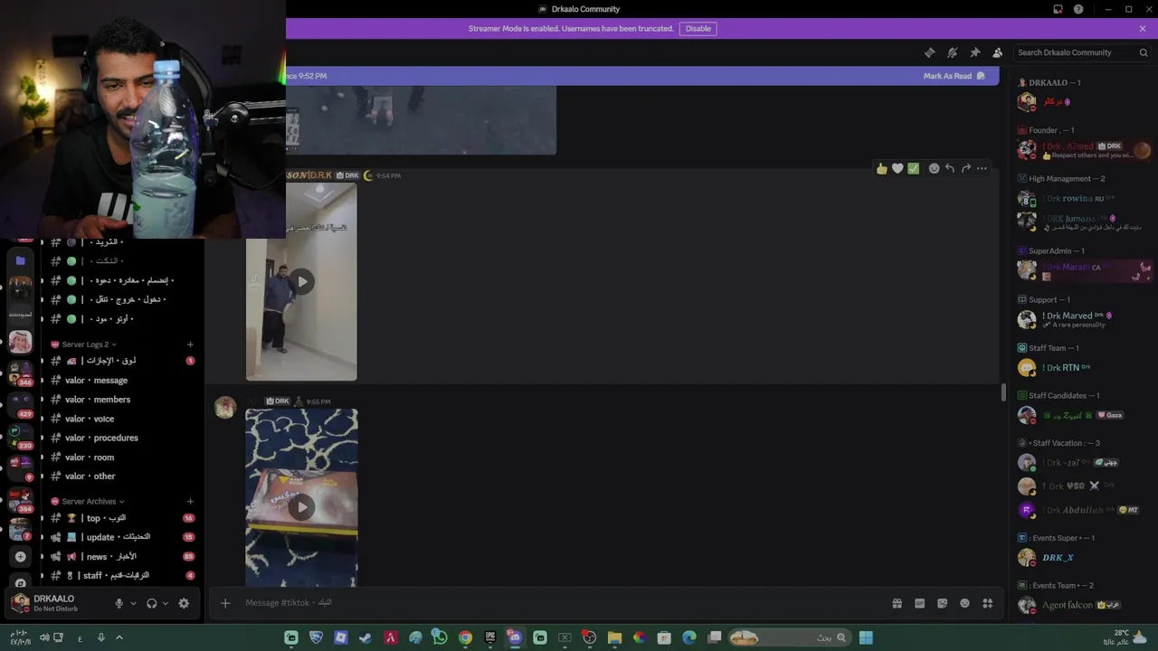Open microphone input options arrow
1158x651 pixels.
click(x=133, y=603)
